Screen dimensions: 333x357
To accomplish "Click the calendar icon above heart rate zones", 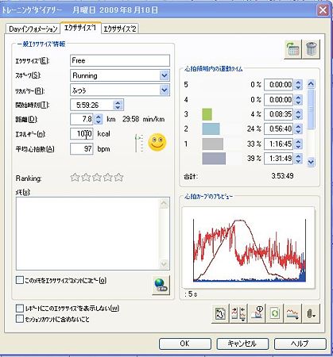I will coord(293,49).
